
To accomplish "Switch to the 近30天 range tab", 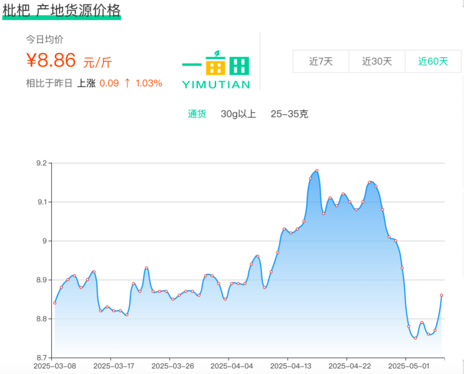I will tap(377, 61).
